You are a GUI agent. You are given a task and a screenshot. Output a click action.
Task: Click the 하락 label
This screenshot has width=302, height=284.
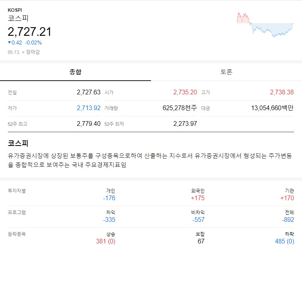[x=289, y=234]
